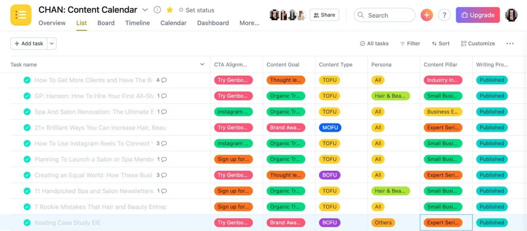Mark Keating Case Study EIE task incomplete

tap(27, 223)
